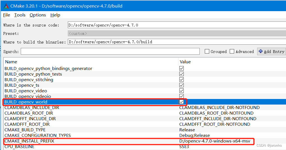Uncheck BUILD_opencv_stitching checkbox
The width and height of the screenshot is (286, 150).
point(182,79)
